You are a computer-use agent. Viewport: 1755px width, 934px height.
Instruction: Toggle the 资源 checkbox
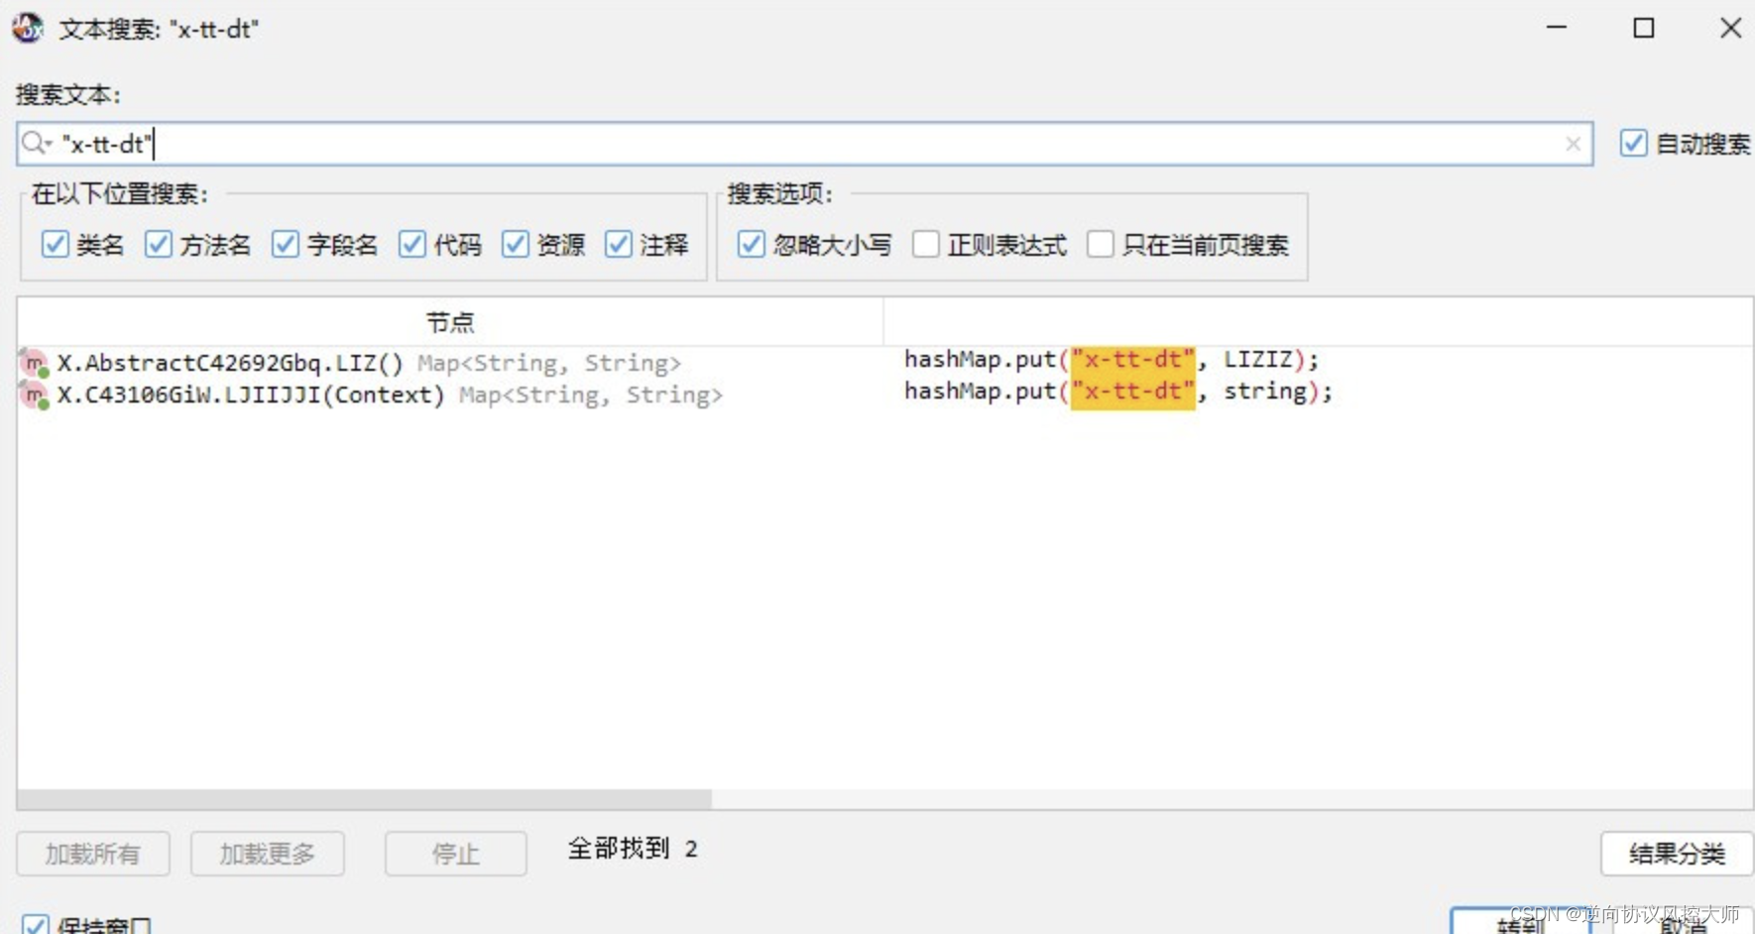coord(515,244)
